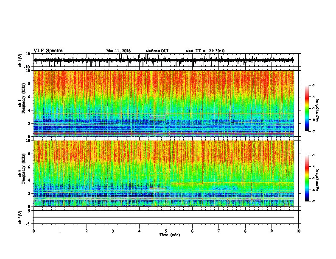Click the "7" minute label on Time axis

pos(219,231)
